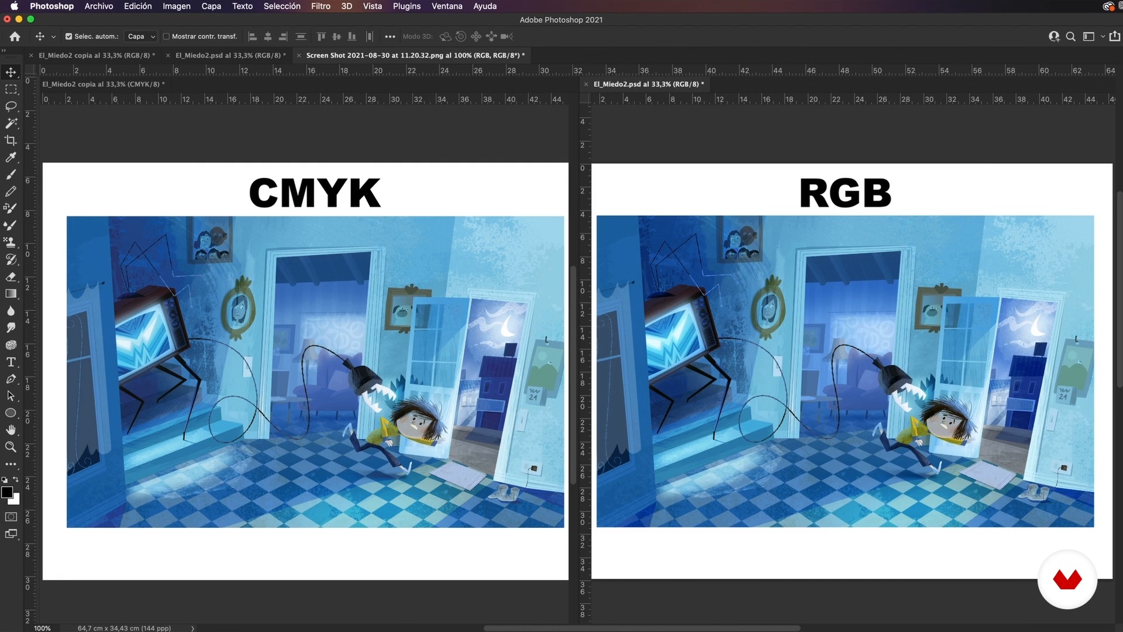Reset default foreground background colors
Viewport: 1123px width, 632px height.
coord(5,479)
